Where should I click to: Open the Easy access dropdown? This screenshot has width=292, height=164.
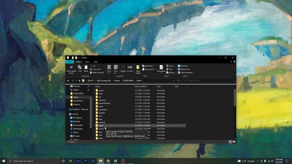148,69
